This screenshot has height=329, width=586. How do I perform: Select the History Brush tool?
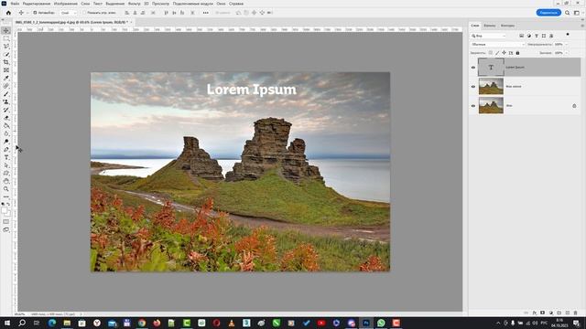click(6, 110)
